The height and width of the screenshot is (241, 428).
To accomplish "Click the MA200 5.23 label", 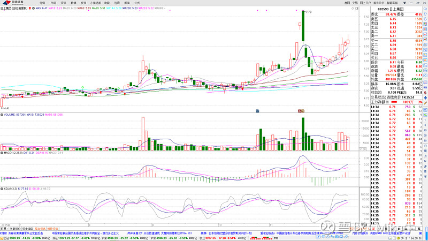I will (130, 9).
